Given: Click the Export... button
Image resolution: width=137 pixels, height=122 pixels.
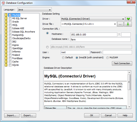Looking at the screenshot, I should tap(28, 115).
